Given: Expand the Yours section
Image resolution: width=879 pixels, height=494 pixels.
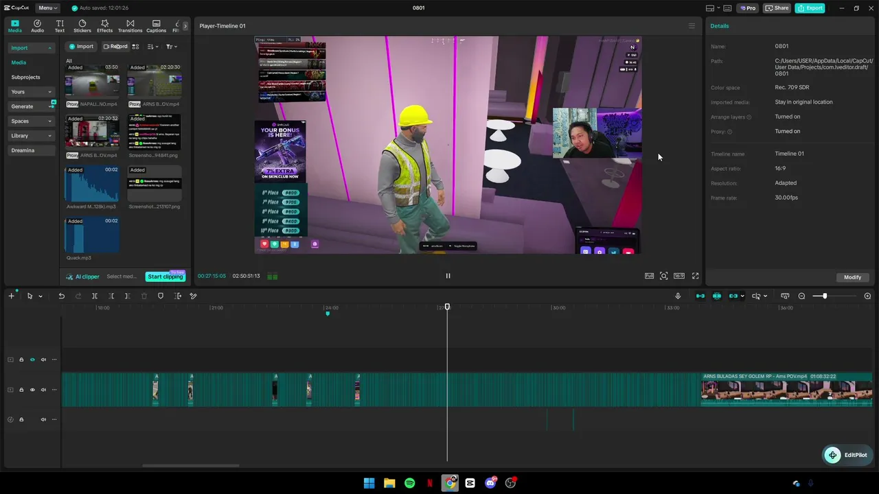Looking at the screenshot, I should [31, 92].
